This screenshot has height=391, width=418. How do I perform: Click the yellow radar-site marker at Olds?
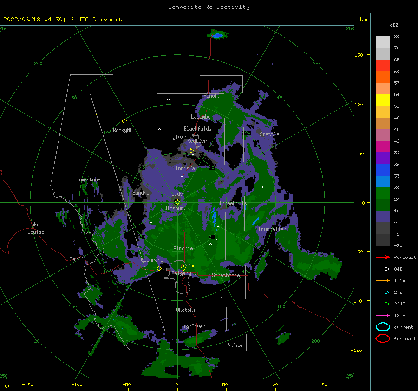[x=177, y=202]
